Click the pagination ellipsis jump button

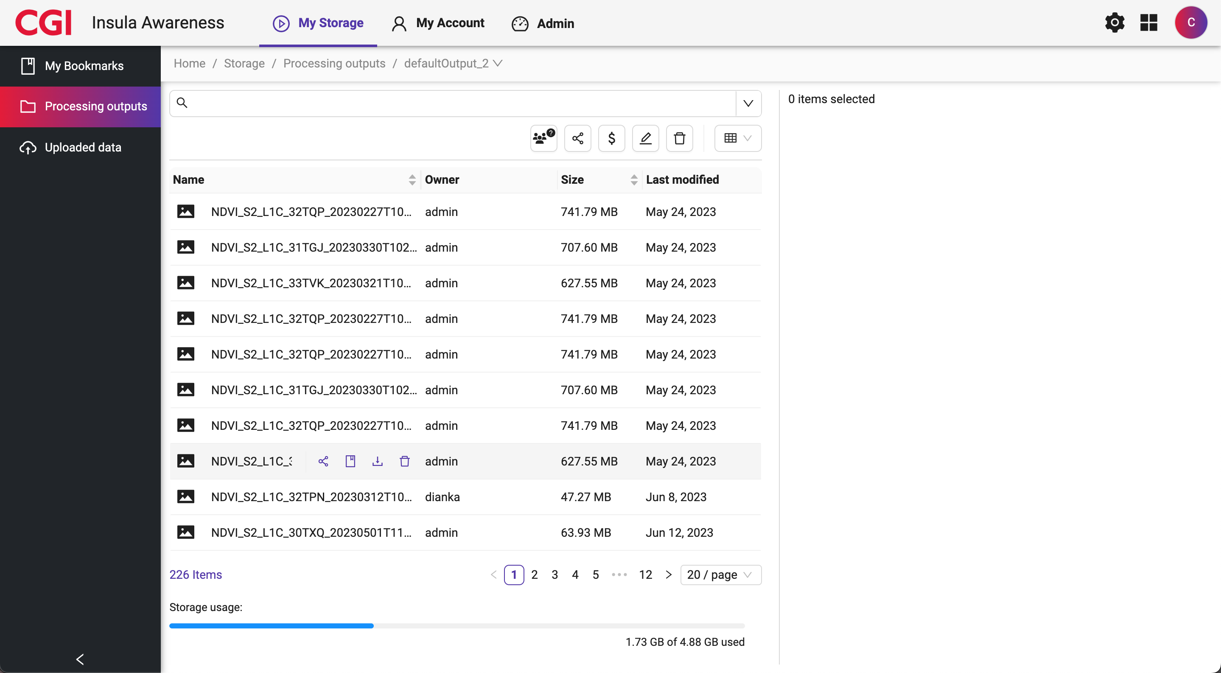[x=619, y=575]
